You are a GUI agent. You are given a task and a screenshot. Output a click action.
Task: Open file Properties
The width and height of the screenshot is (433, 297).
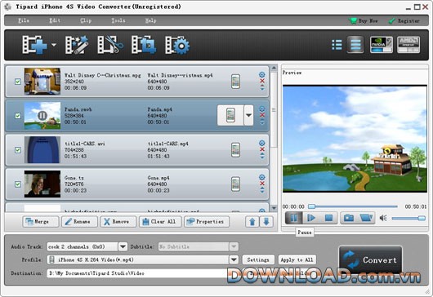click(x=207, y=222)
